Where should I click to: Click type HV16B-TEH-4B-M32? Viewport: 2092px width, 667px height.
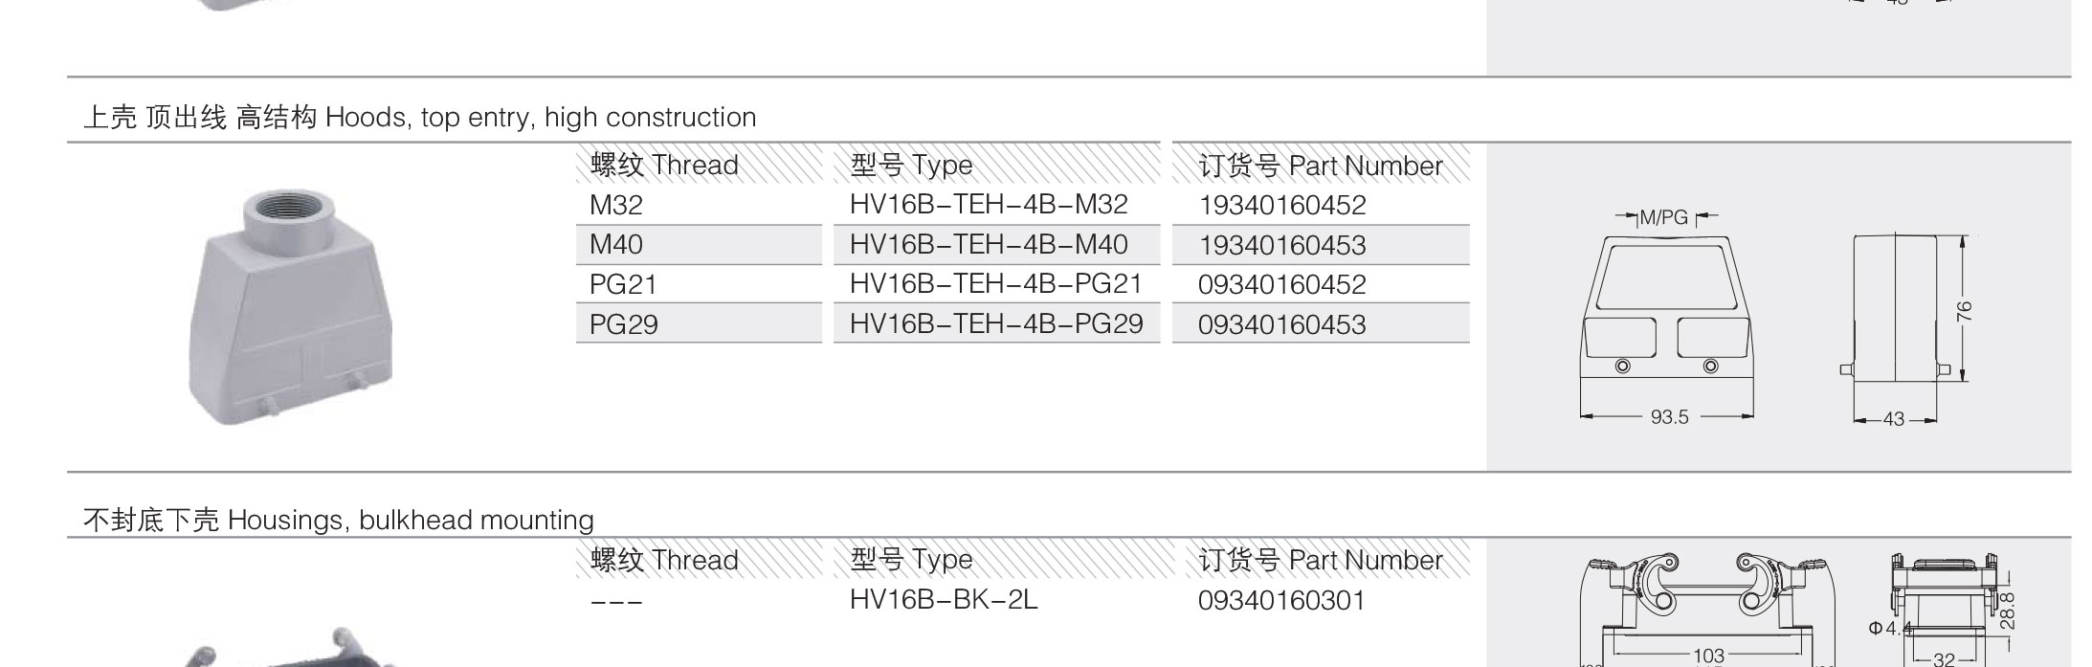click(989, 204)
